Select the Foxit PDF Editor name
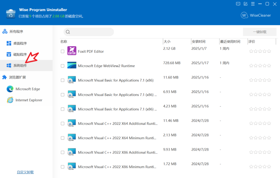This screenshot has height=178, width=280. pyautogui.click(x=91, y=51)
